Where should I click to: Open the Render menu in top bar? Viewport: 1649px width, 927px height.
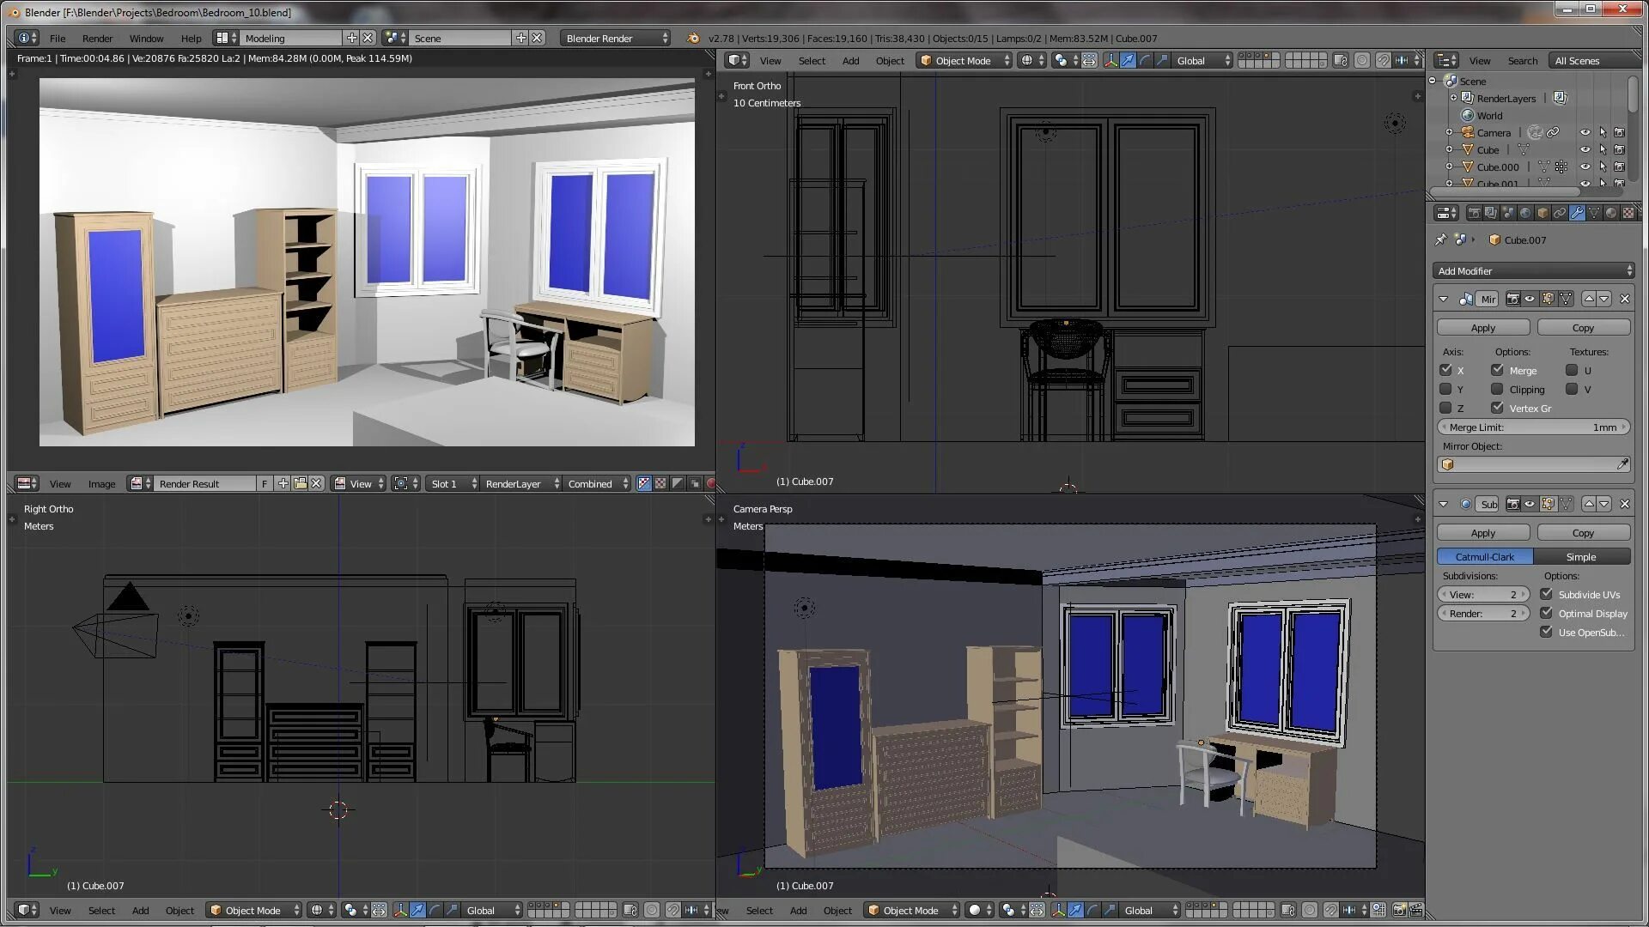97,38
